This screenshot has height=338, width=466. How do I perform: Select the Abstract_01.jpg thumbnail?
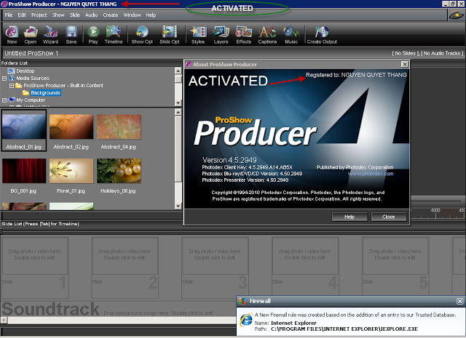24,131
